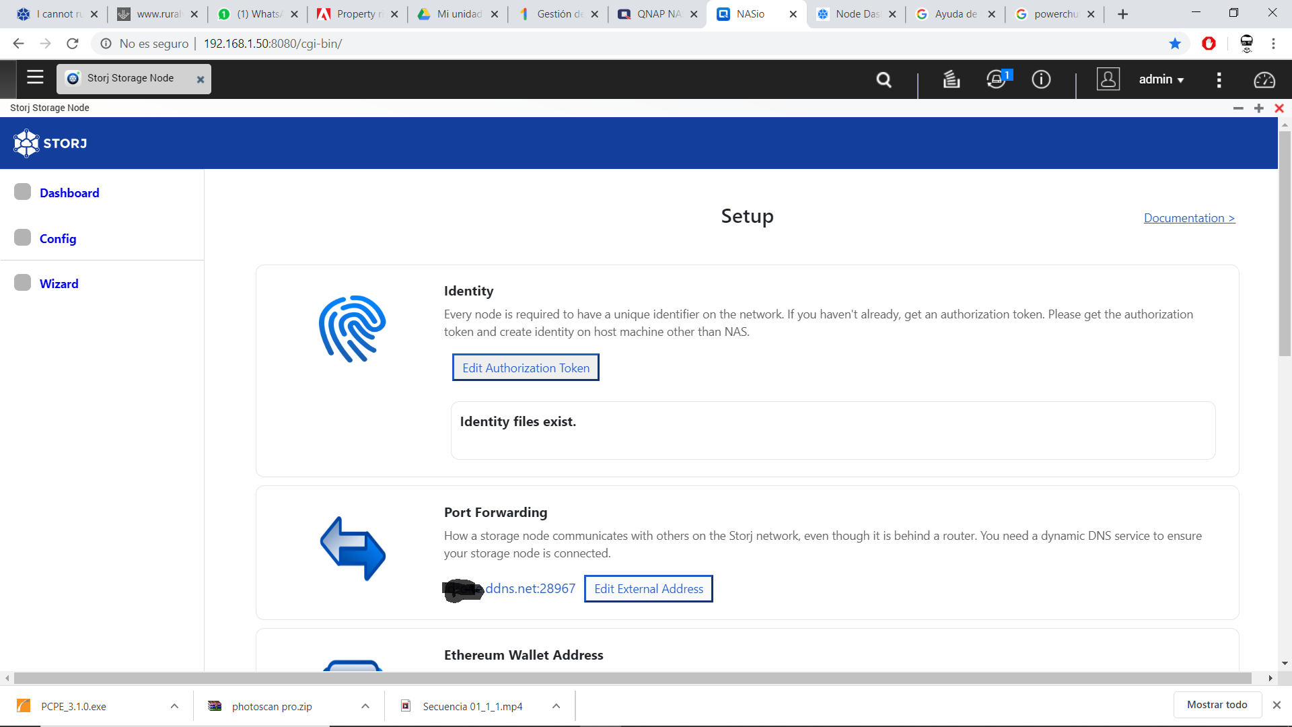Open the Documentation link
1292x727 pixels.
[1189, 218]
